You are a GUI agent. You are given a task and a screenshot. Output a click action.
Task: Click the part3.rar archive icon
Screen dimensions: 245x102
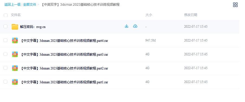15,54
